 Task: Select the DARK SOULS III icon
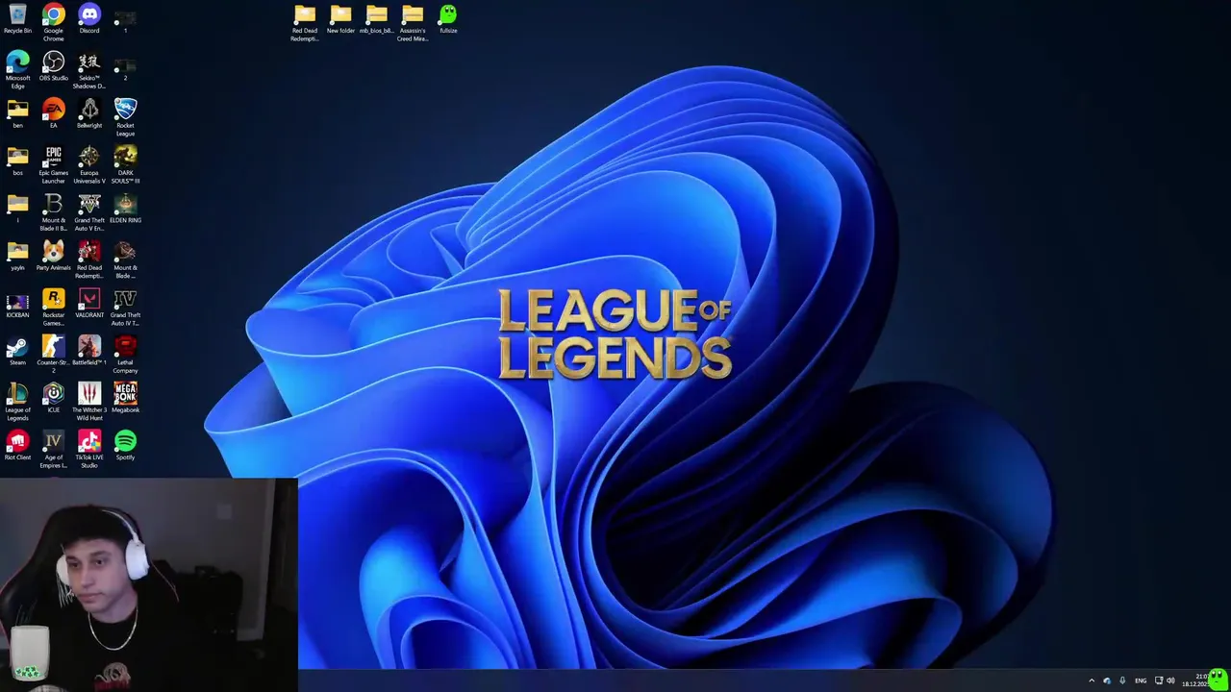125,164
